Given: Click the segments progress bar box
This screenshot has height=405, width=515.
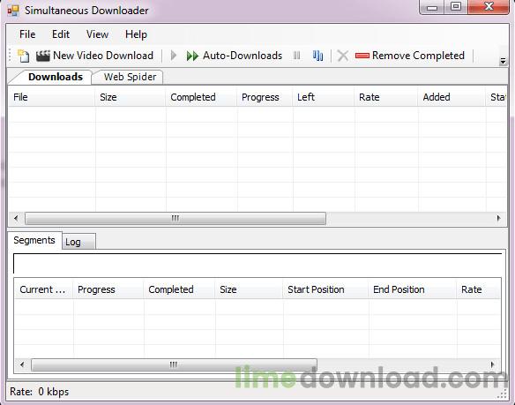Looking at the screenshot, I should pos(257,263).
